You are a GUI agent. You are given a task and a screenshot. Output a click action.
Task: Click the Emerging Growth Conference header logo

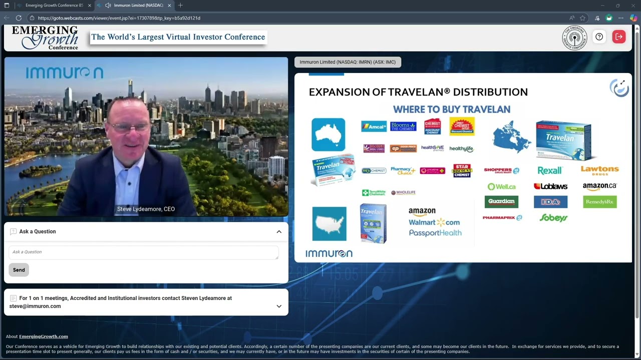45,37
